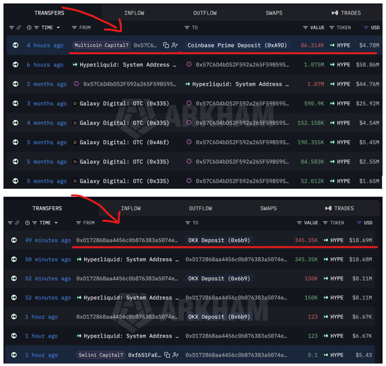
Task: Click the 0xD172868aa4456c0b876383a5074e address on 49 minutes row
Action: tap(127, 240)
